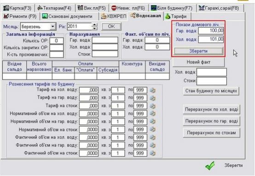Click the OK button next to year
Image resolution: width=255 pixels, height=176 pixels.
111,26
